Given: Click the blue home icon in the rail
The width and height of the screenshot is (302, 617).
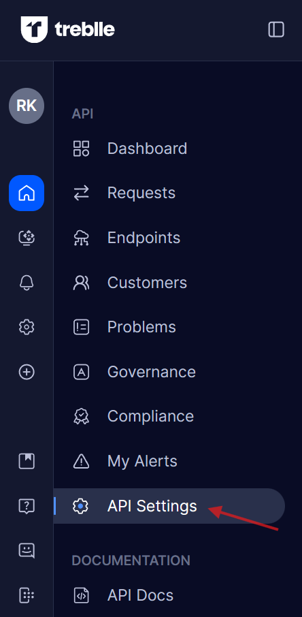Looking at the screenshot, I should pyautogui.click(x=27, y=193).
